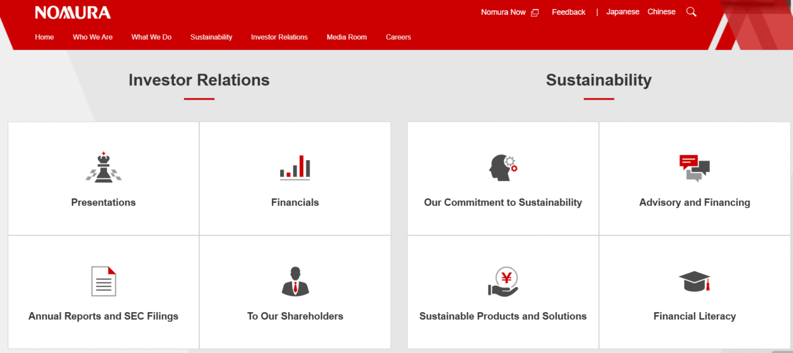Screen dimensions: 793x353
Task: Switch site language to Chinese
Action: point(661,12)
